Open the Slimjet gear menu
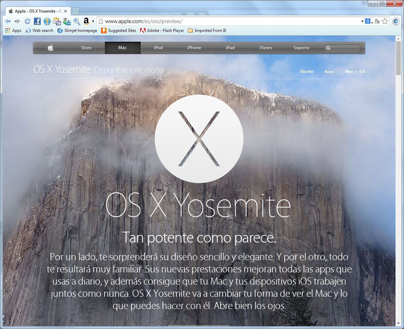 396,21
